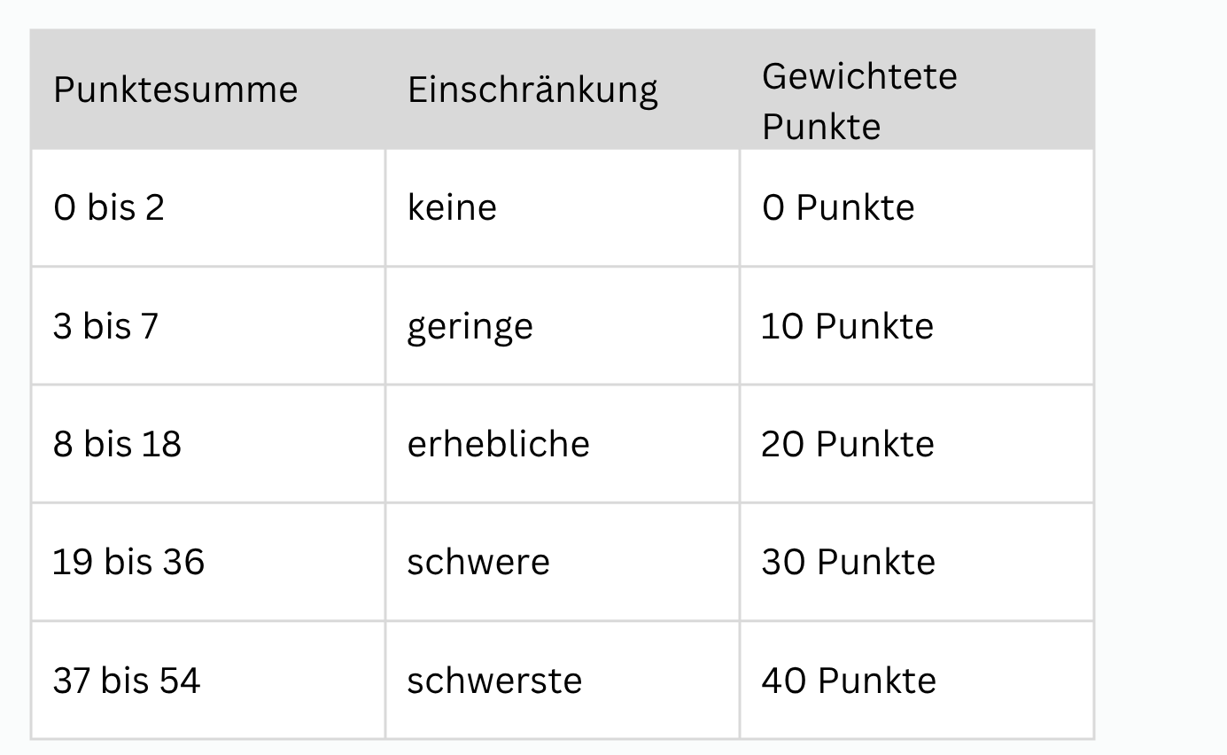Viewport: 1227px width, 755px height.
Task: Click the 'erhebliche' cell
Action: 563,444
